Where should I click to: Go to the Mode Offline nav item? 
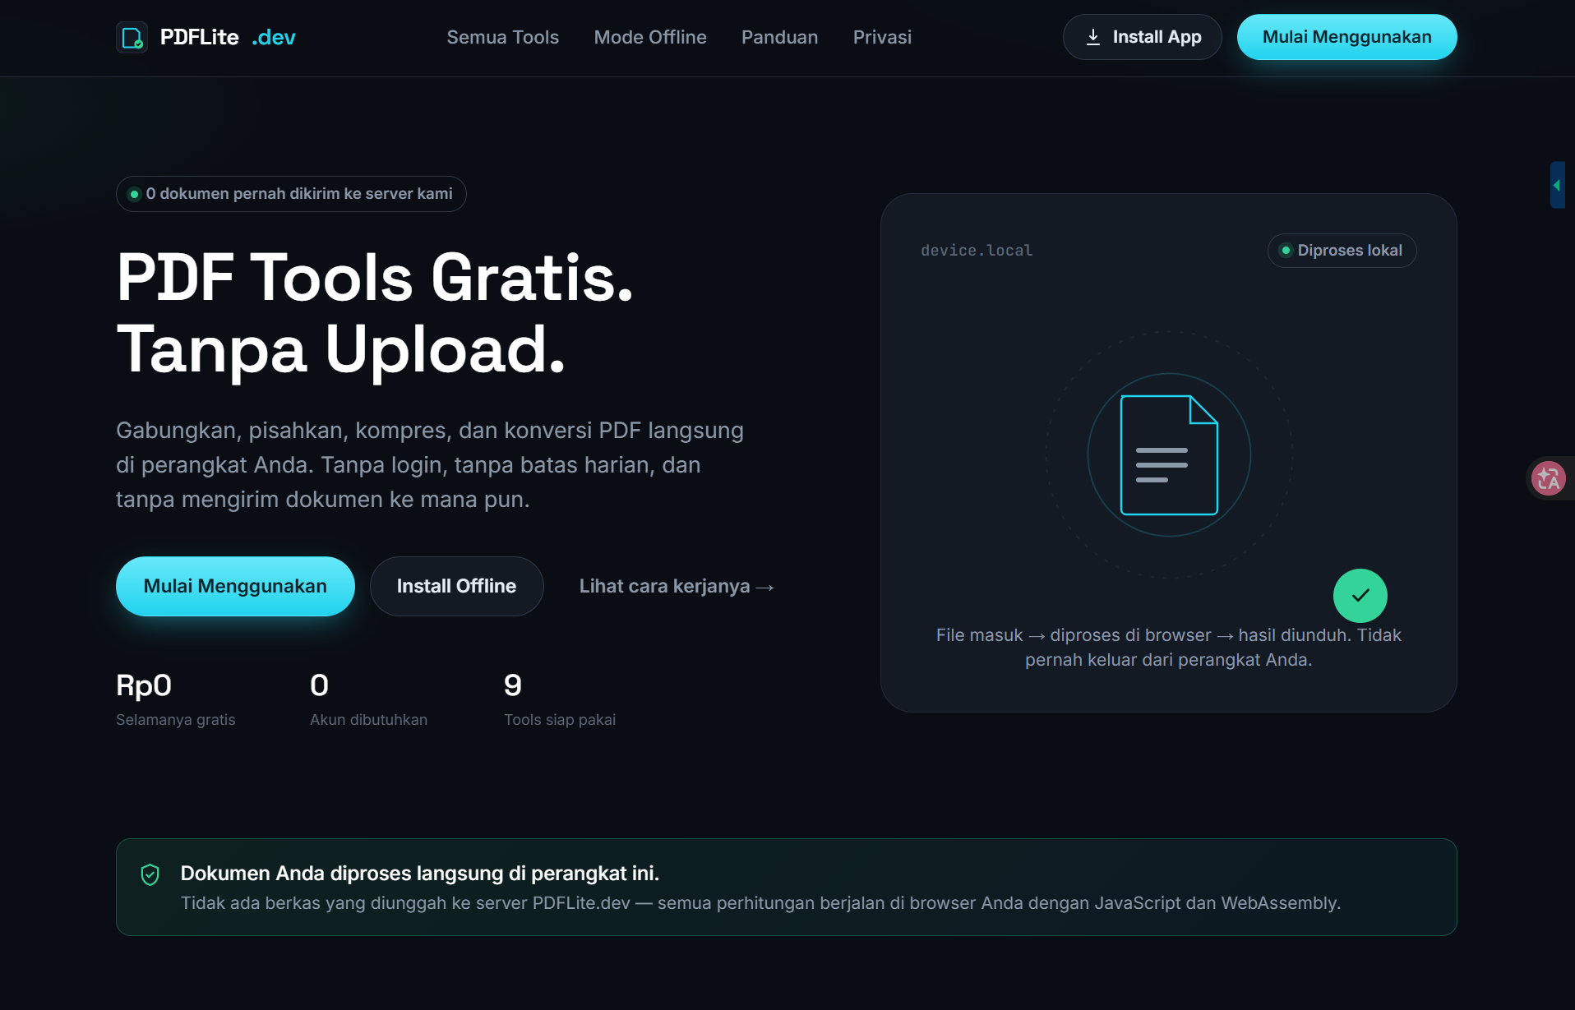click(x=650, y=37)
